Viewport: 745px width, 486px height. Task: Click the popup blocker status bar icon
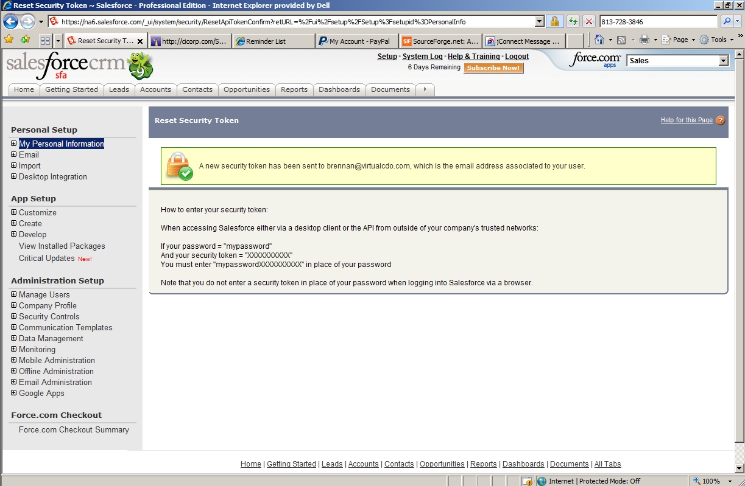tap(528, 481)
